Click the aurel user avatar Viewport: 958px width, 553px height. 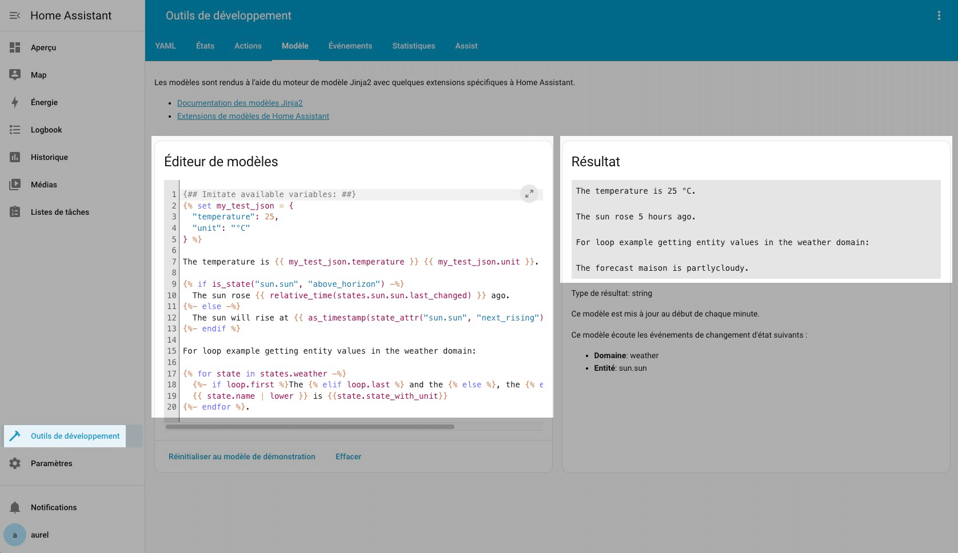click(15, 535)
